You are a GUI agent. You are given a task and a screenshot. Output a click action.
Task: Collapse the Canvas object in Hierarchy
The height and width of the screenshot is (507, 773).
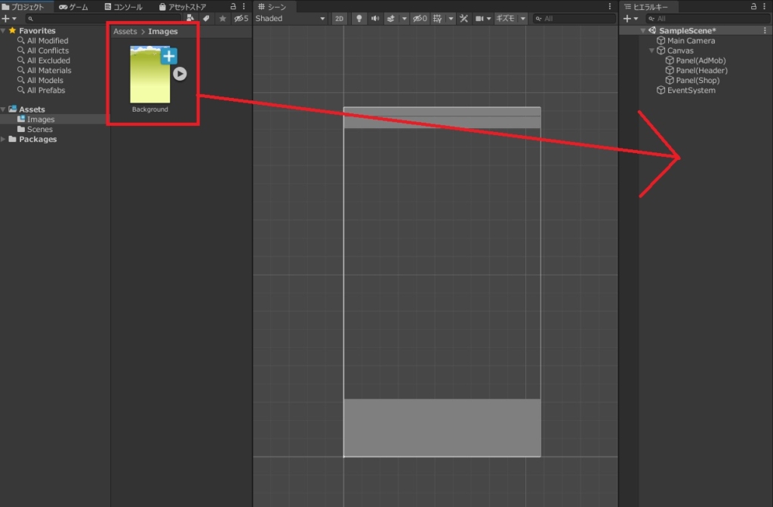[651, 51]
